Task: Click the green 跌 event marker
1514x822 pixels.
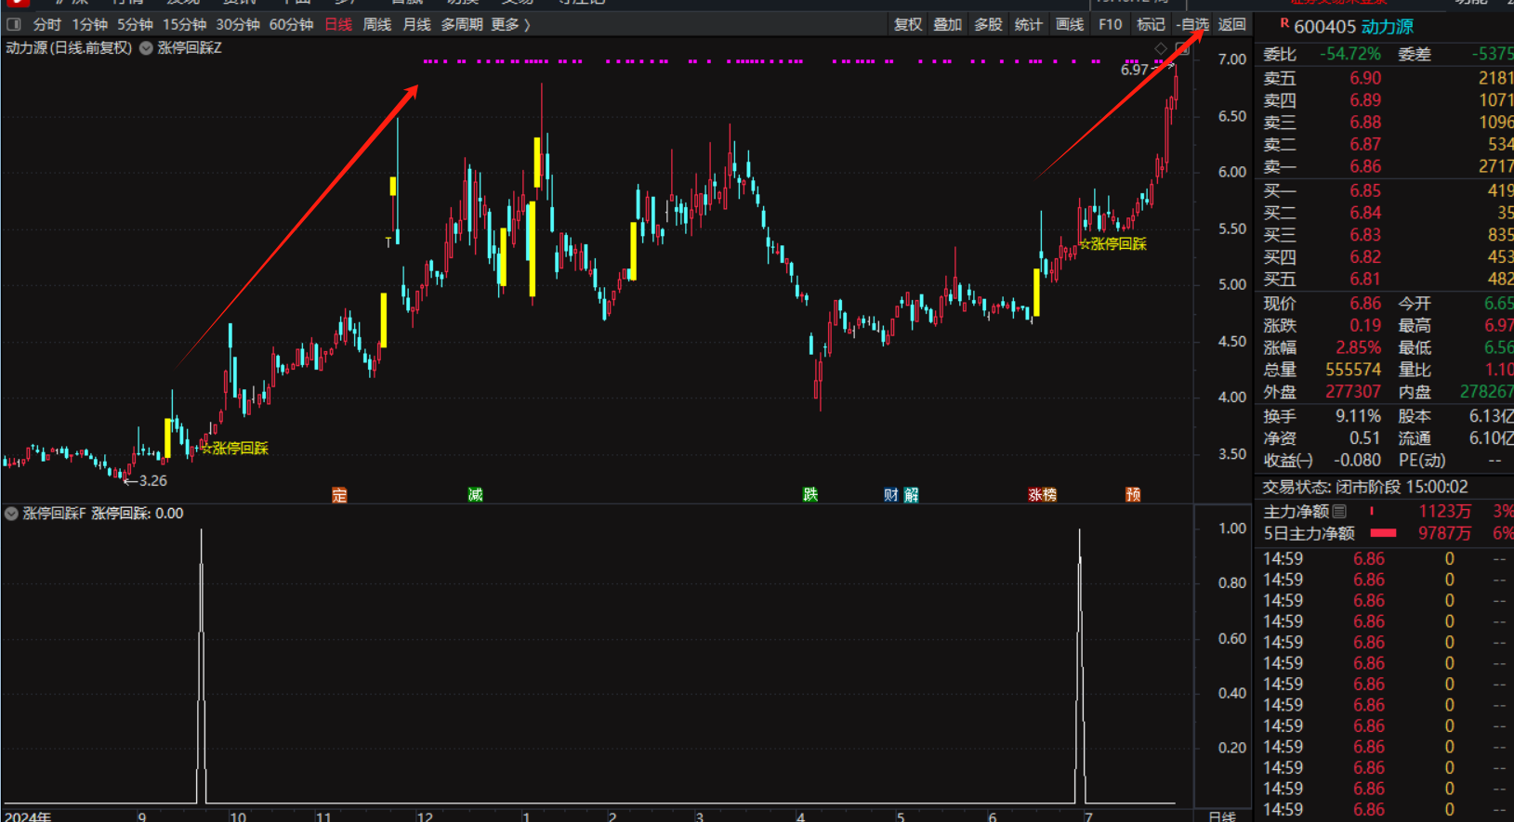Action: (810, 495)
